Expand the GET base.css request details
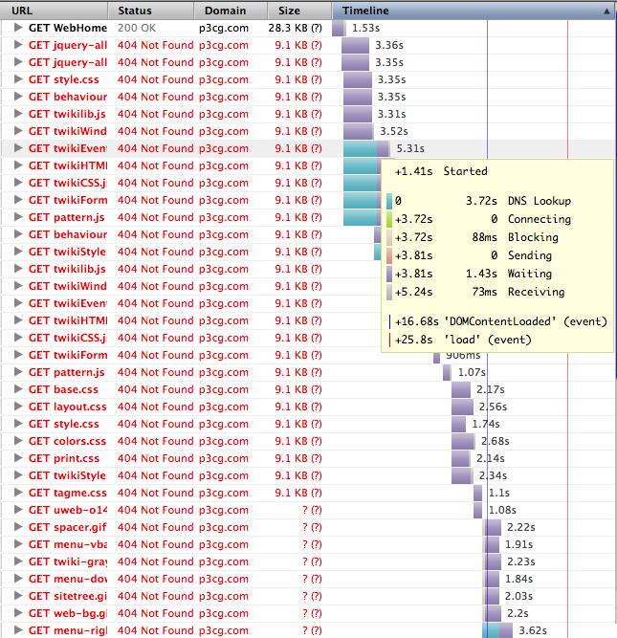Image resolution: width=617 pixels, height=638 pixels. point(19,389)
